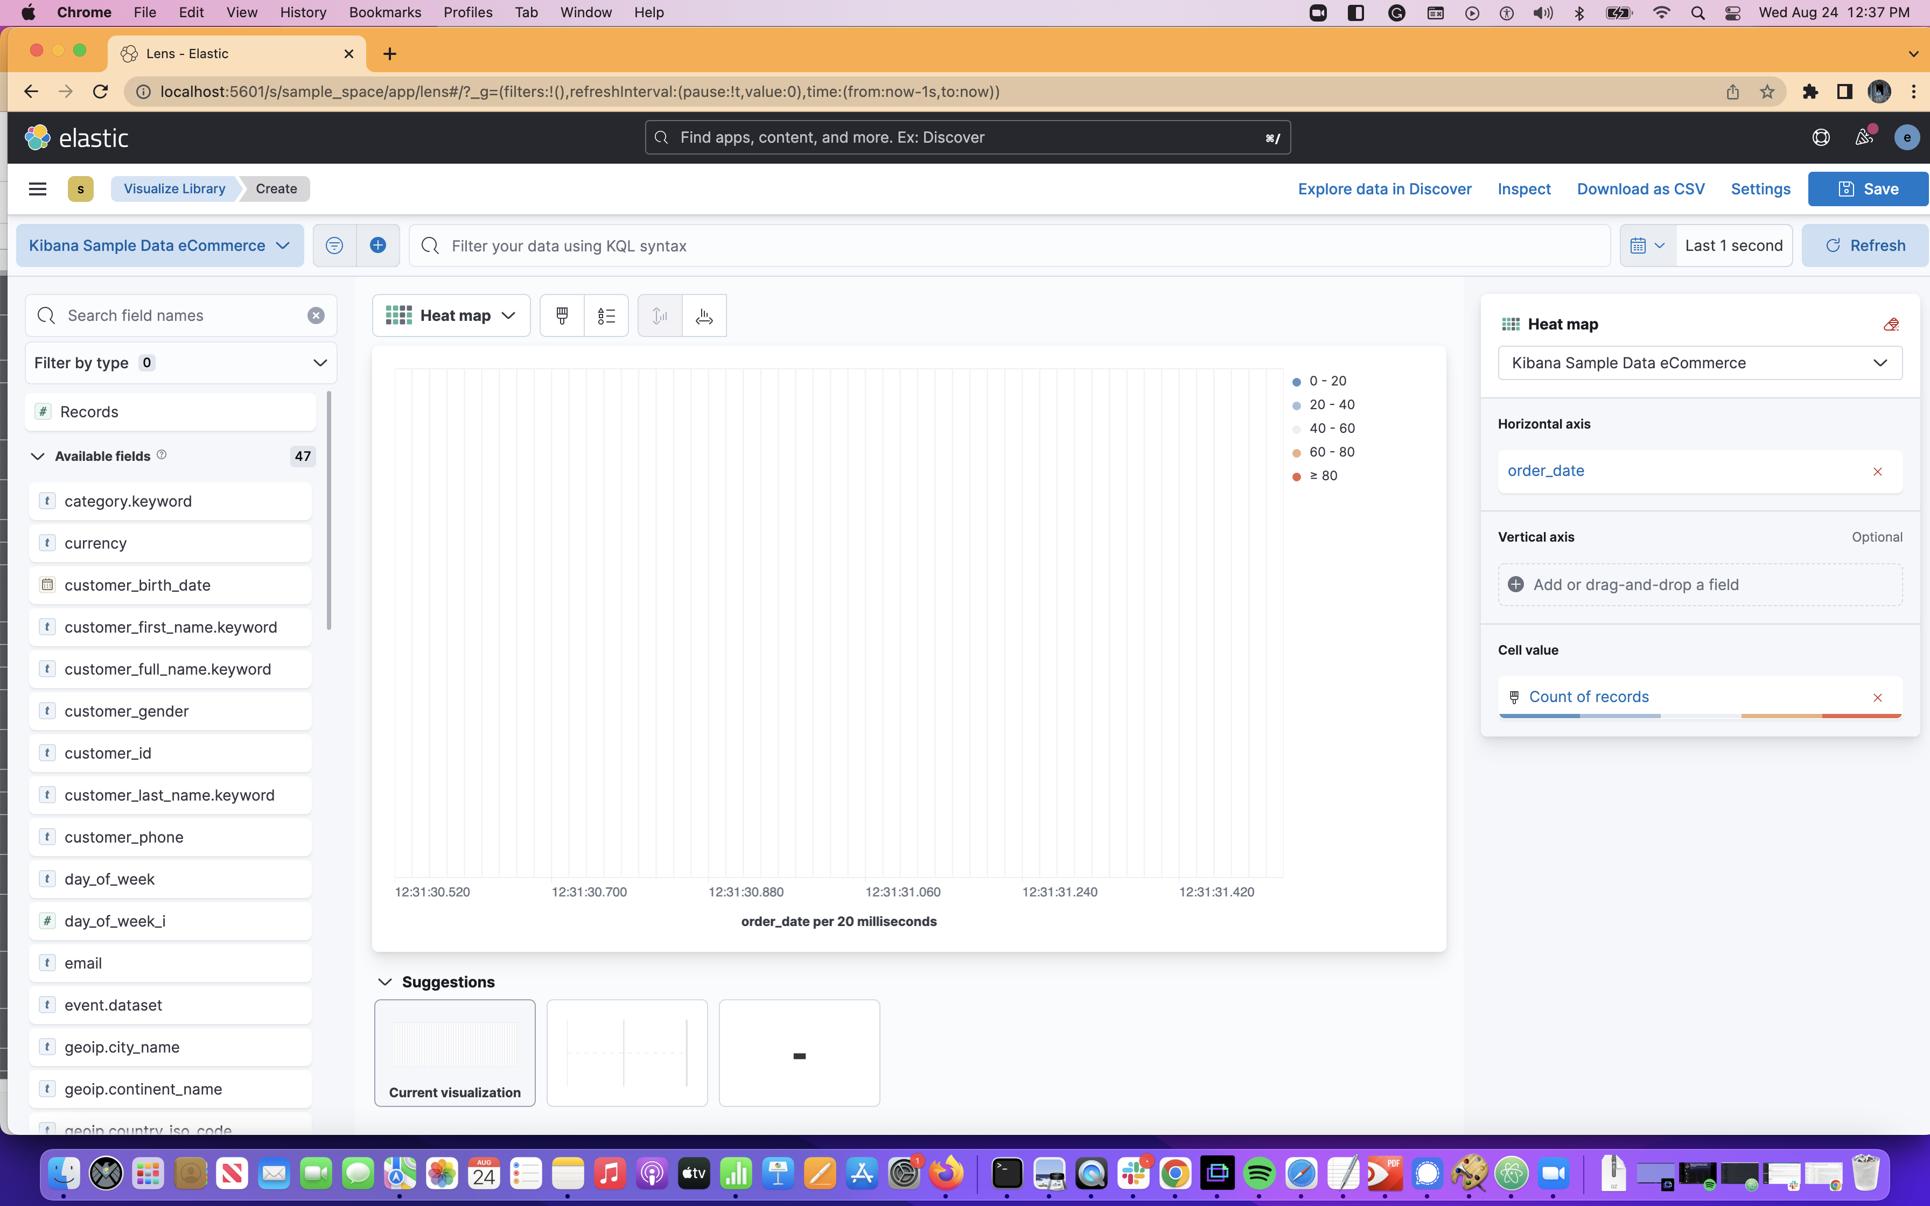
Task: Click Download as CSV
Action: [1640, 189]
